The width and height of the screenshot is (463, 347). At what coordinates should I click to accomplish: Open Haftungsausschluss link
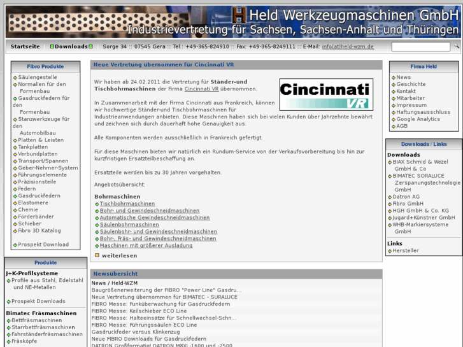click(x=423, y=112)
